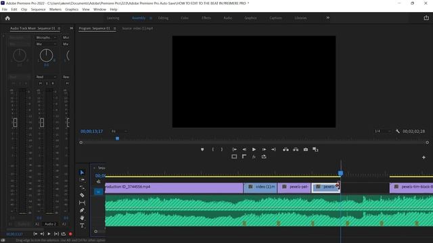Image resolution: width=433 pixels, height=243 pixels.
Task: Mute Audio 2 track in mixer
Action: [41, 83]
